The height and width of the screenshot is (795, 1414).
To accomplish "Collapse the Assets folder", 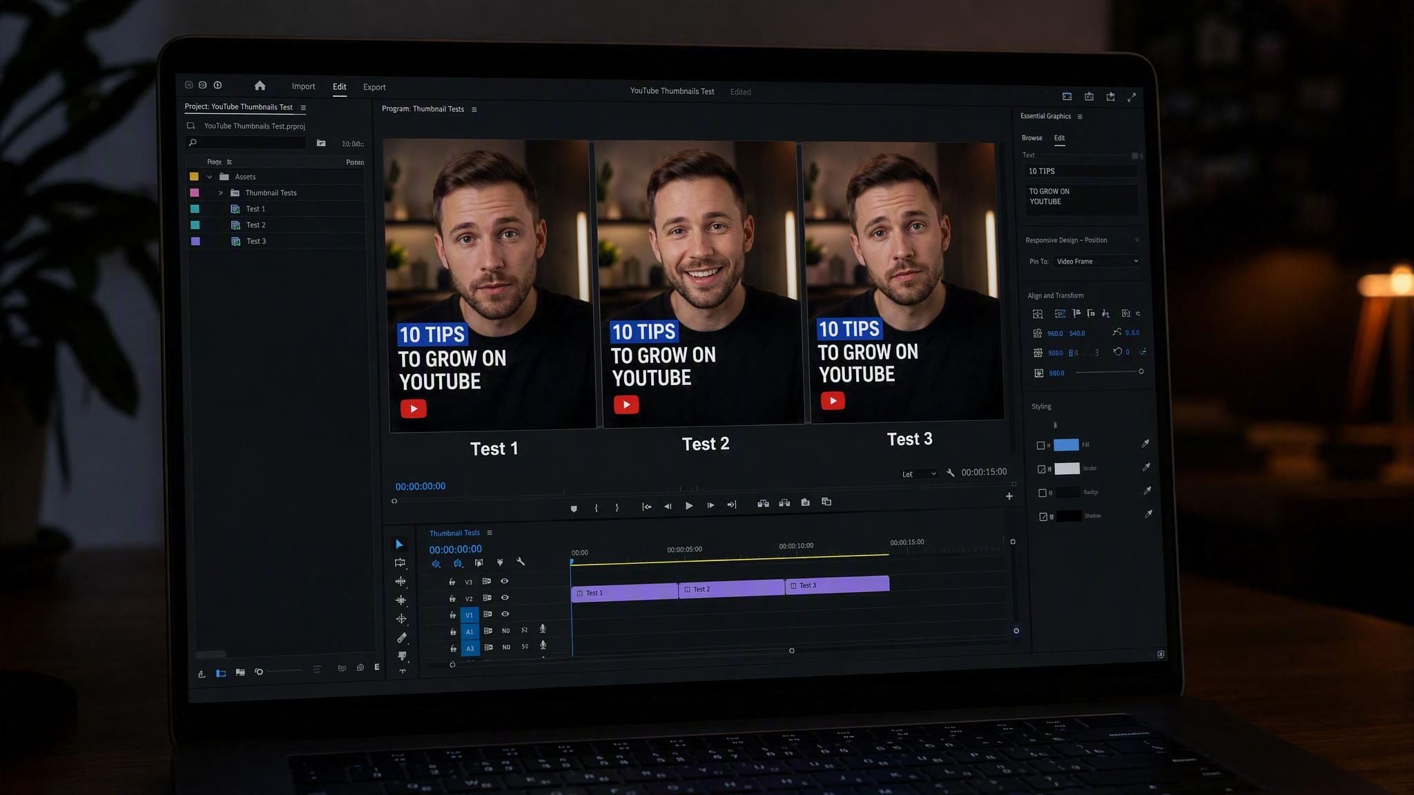I will point(210,177).
